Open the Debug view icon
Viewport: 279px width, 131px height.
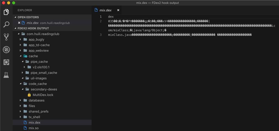click(x=6, y=50)
